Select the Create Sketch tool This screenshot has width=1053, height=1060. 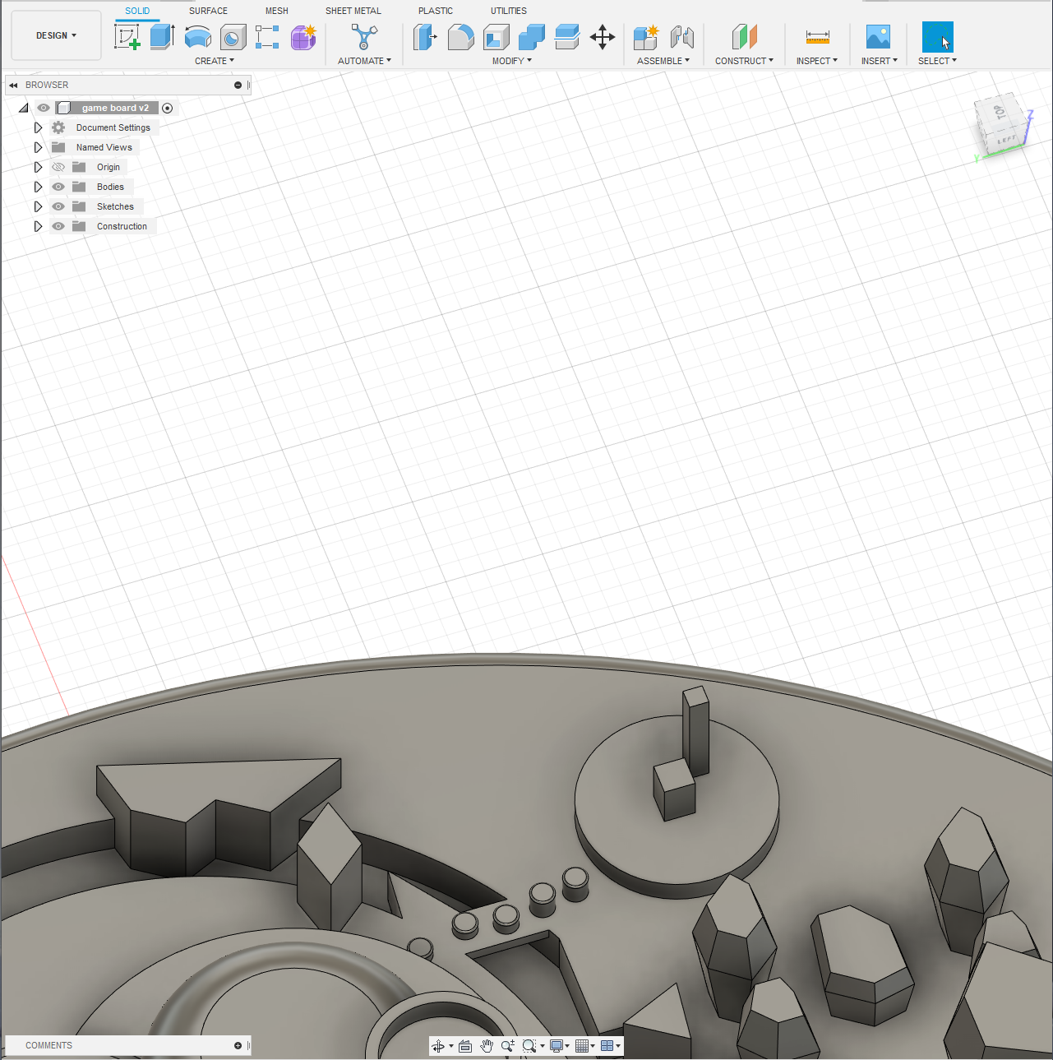pyautogui.click(x=127, y=37)
